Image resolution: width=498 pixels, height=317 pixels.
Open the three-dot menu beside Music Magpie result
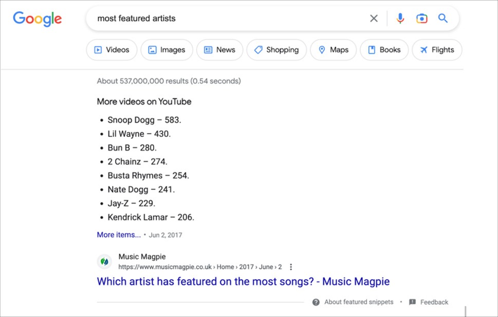tap(291, 267)
